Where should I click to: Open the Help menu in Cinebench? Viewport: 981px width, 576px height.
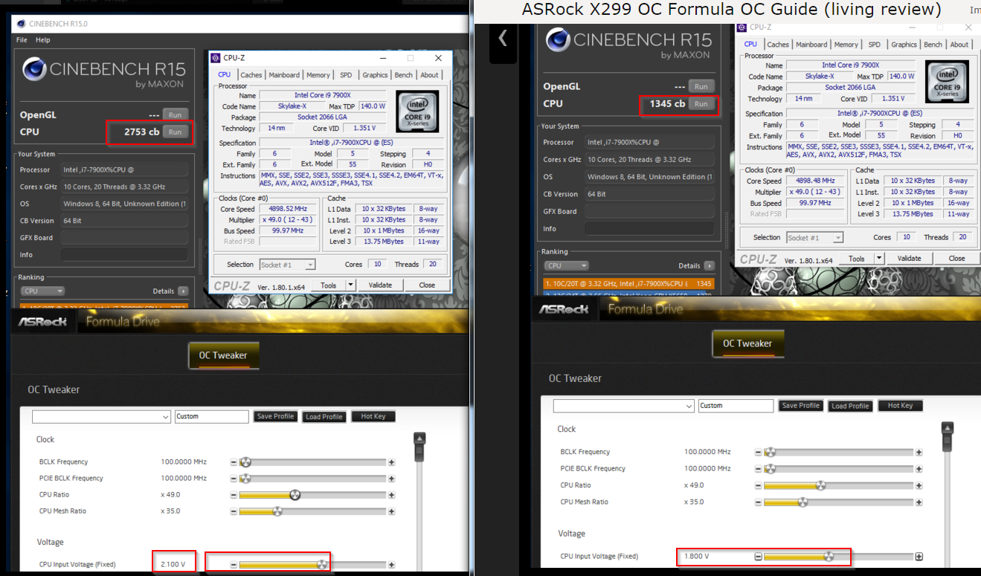coord(43,39)
